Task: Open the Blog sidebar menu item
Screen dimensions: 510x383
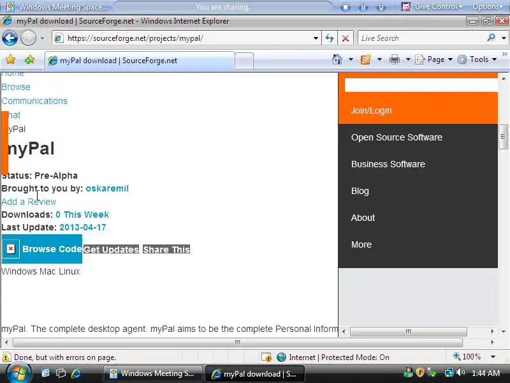Action: click(x=360, y=191)
